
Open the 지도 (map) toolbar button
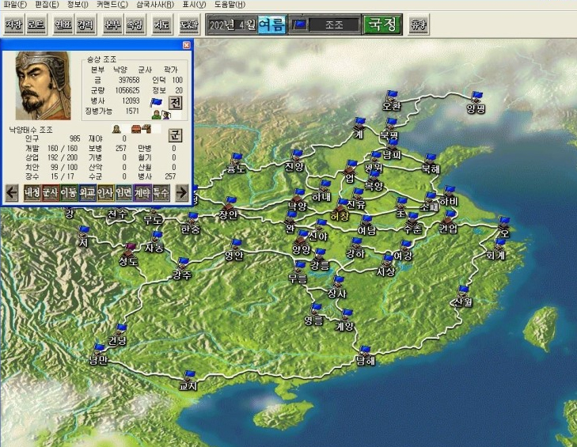(x=161, y=25)
